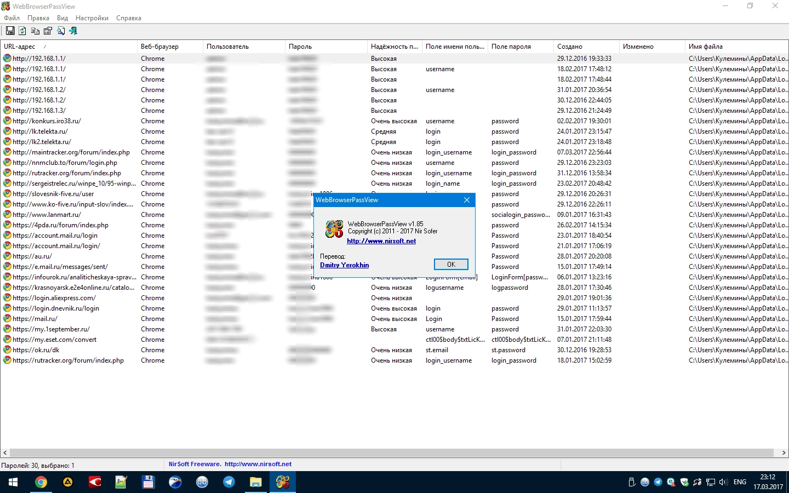The image size is (789, 493).
Task: Click the Exit door toolbar icon
Action: 73,31
